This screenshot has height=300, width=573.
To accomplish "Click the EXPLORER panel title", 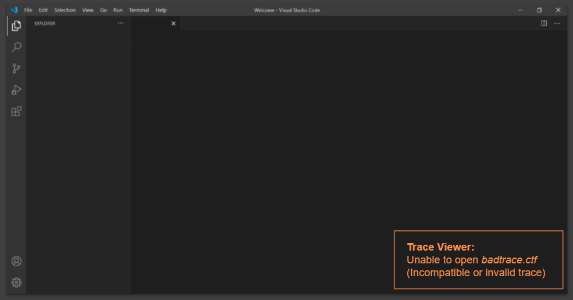I will tap(45, 23).
